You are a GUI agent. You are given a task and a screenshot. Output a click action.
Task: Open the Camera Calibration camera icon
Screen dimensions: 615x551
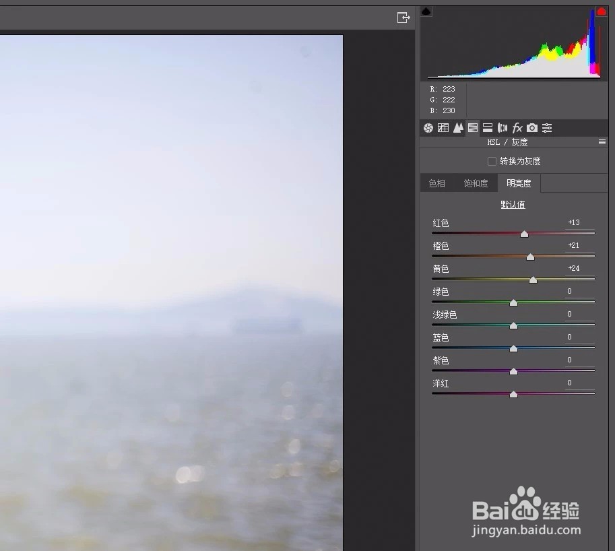tap(532, 128)
